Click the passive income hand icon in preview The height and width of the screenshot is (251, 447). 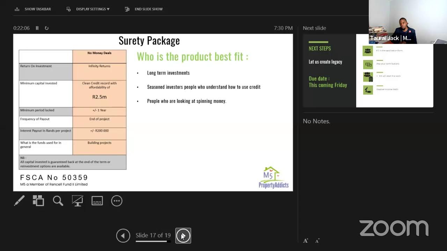point(368,90)
